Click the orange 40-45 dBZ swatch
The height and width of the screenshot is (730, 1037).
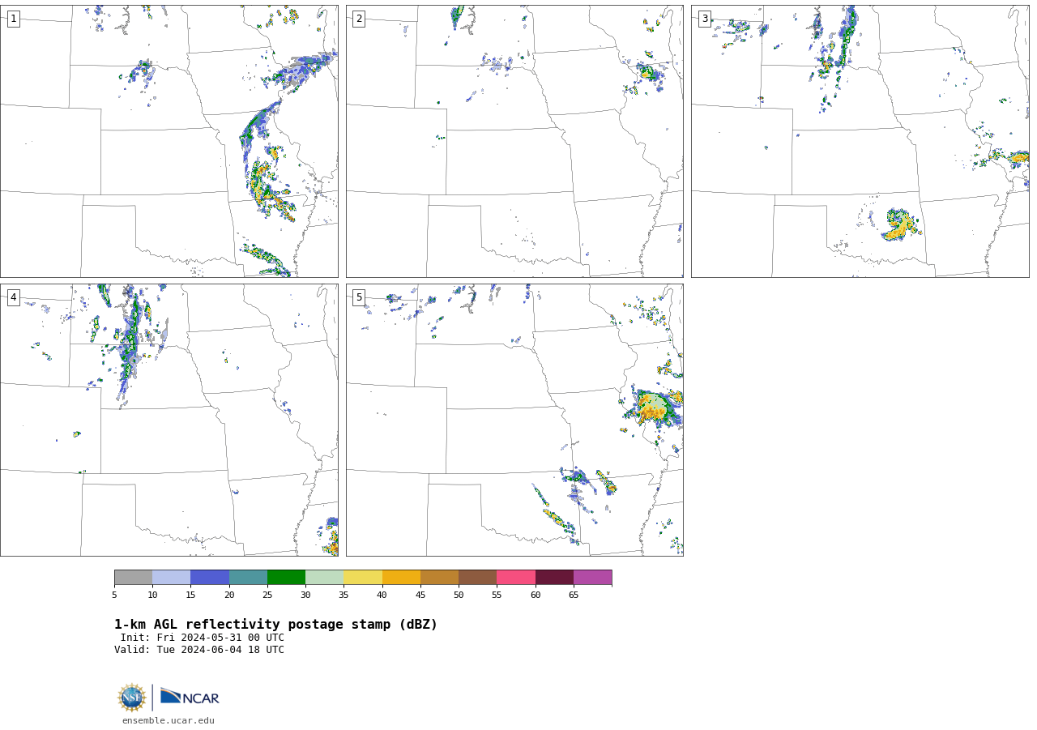point(401,578)
